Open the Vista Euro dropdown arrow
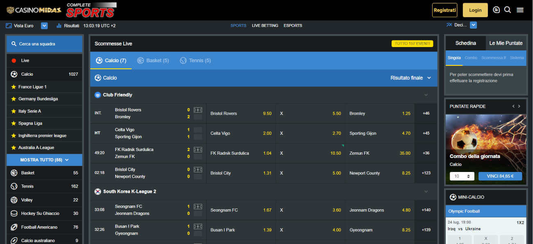 point(44,25)
